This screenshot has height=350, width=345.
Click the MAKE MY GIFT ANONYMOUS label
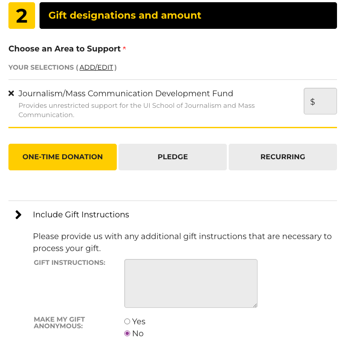pos(59,322)
